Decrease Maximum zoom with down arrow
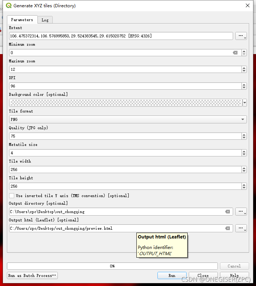 (244, 71)
